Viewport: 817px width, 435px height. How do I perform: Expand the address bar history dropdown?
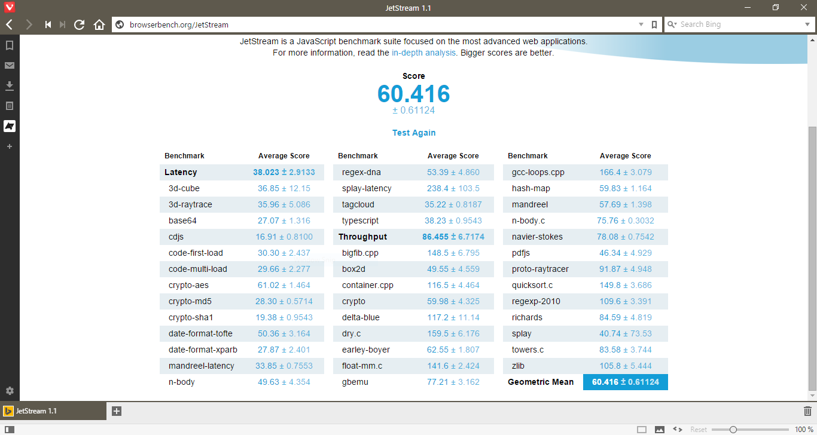pyautogui.click(x=641, y=24)
